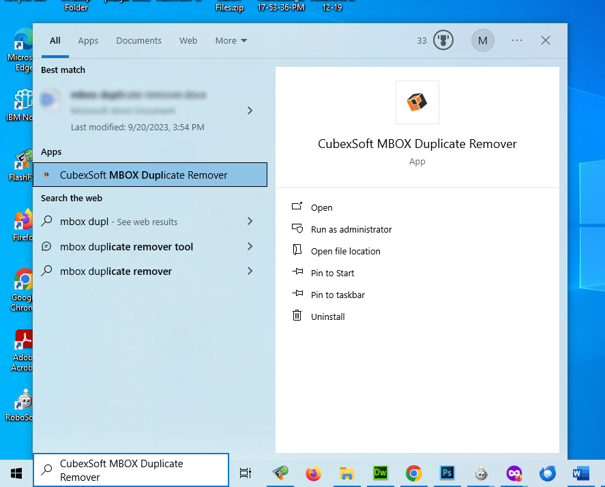Open Microsoft Word from the taskbar
Viewport: 605px width, 487px height.
pyautogui.click(x=581, y=472)
